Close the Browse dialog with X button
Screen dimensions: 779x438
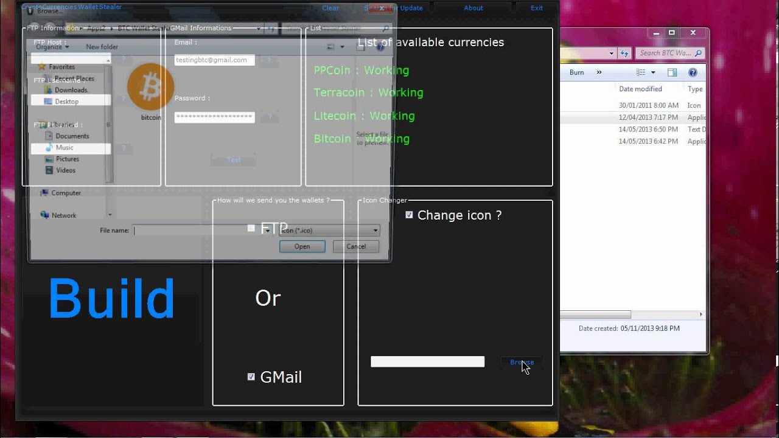[x=382, y=9]
